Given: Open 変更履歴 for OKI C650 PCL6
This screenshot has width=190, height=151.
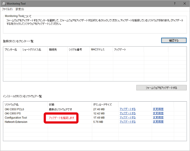Looking at the screenshot, I should click(158, 109).
